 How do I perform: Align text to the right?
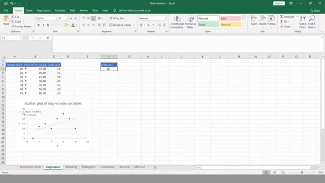pyautogui.click(x=93, y=25)
